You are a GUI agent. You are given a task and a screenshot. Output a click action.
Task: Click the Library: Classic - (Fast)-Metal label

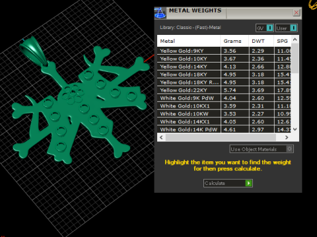tap(190, 28)
